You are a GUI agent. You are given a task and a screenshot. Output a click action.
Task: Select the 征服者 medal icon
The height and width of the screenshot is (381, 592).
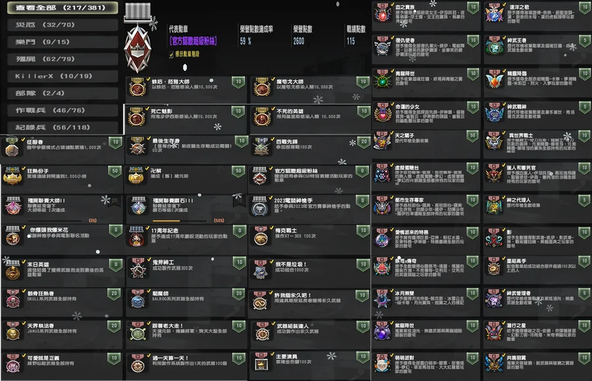(12, 147)
